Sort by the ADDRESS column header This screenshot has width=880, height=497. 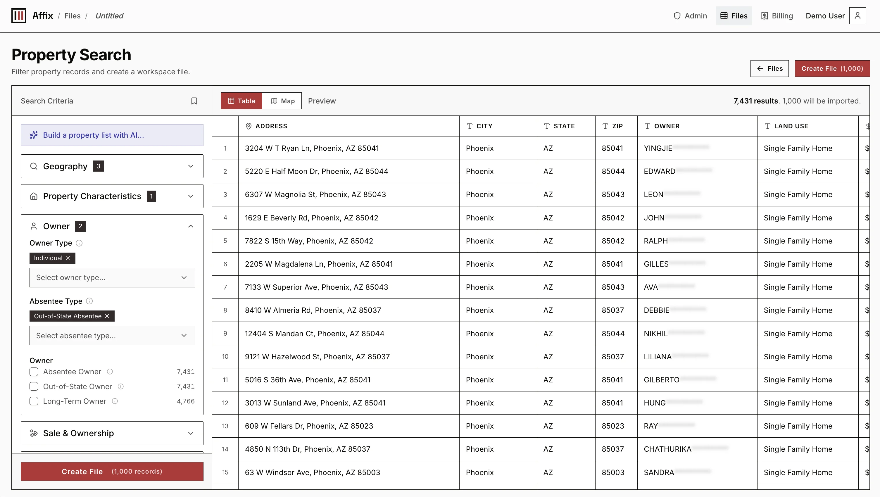click(x=349, y=126)
